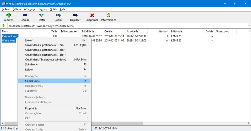Screen dimensions: 251x131
Task: Choose Ouvrir dans l'Explorateur Windows
Action: (x=54, y=59)
